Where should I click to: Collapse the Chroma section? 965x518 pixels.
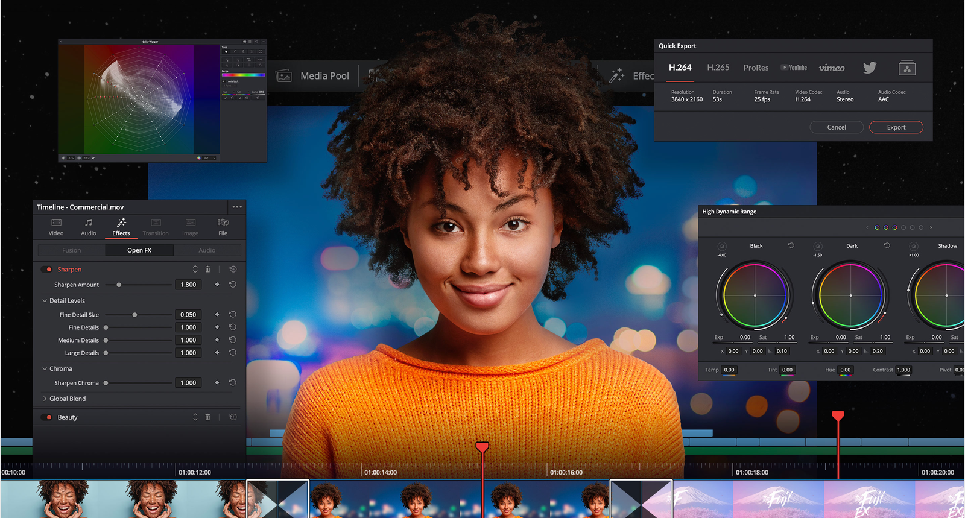45,368
